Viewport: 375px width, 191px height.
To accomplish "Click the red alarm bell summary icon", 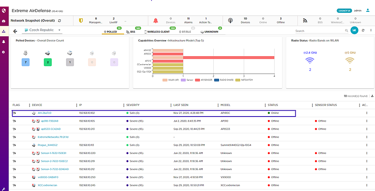I will pos(156,21).
